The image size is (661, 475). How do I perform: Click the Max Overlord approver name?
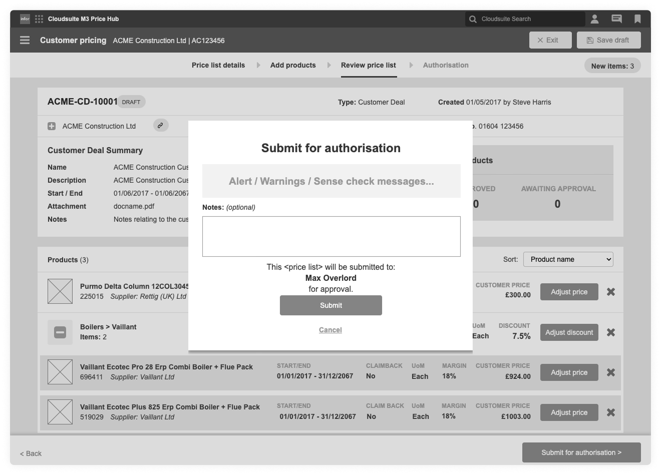[331, 278]
